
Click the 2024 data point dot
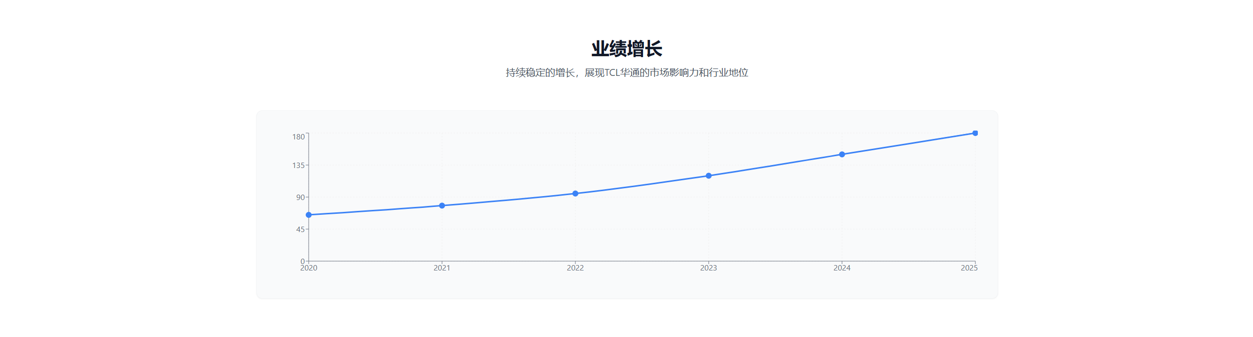pos(842,154)
